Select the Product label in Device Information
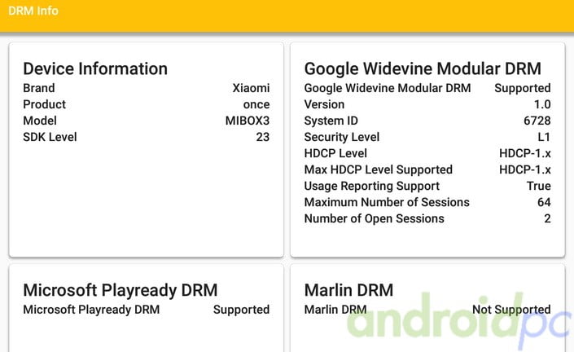Screen dimensions: 574x352 [x=45, y=104]
